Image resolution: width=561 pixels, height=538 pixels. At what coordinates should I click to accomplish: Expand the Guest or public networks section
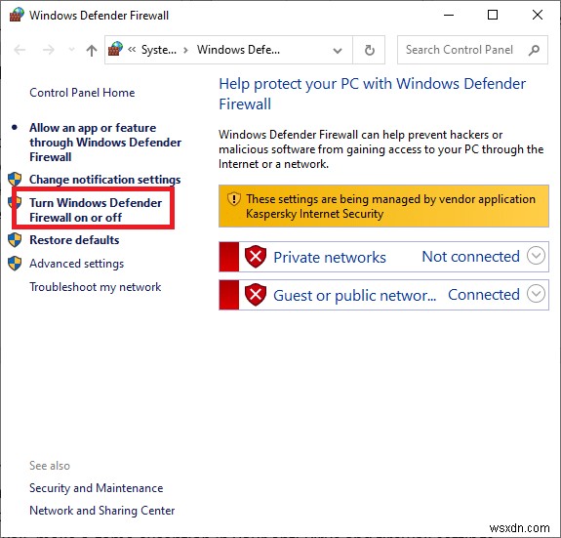(536, 294)
